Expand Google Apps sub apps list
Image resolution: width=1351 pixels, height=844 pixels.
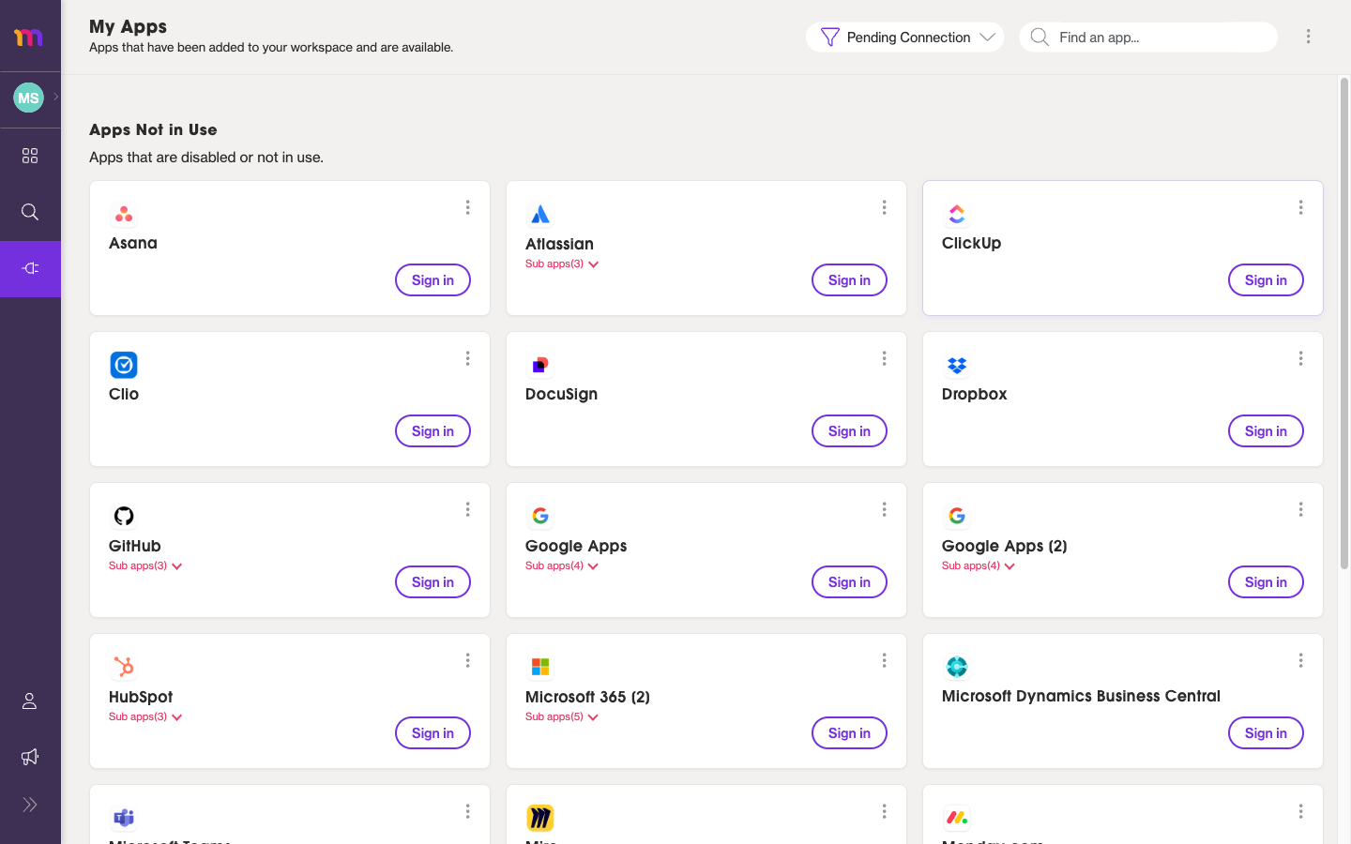click(x=562, y=566)
